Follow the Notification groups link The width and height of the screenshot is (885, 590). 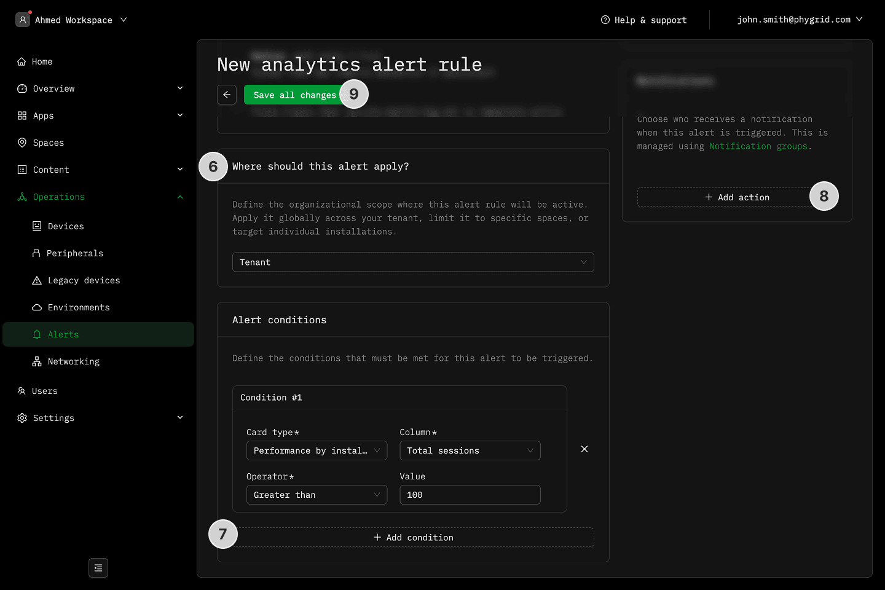[x=758, y=146]
